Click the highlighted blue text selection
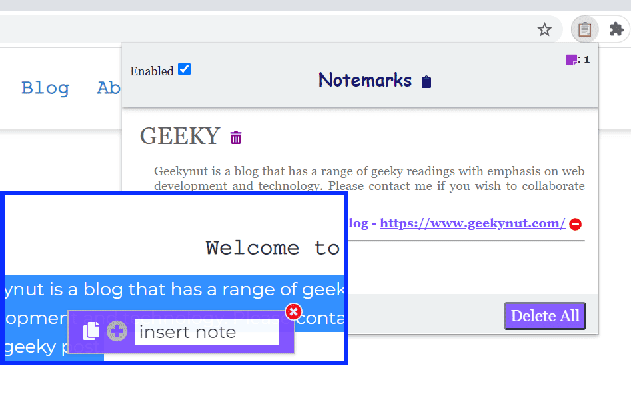 173,290
